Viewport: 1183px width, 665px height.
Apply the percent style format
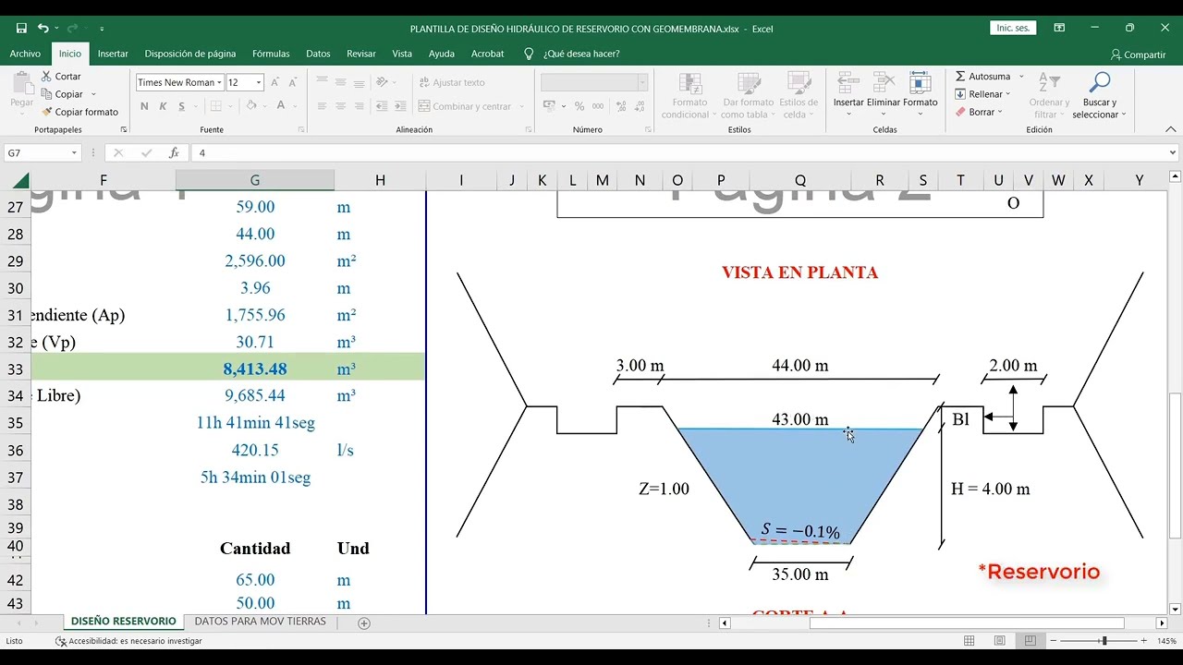[x=579, y=106]
